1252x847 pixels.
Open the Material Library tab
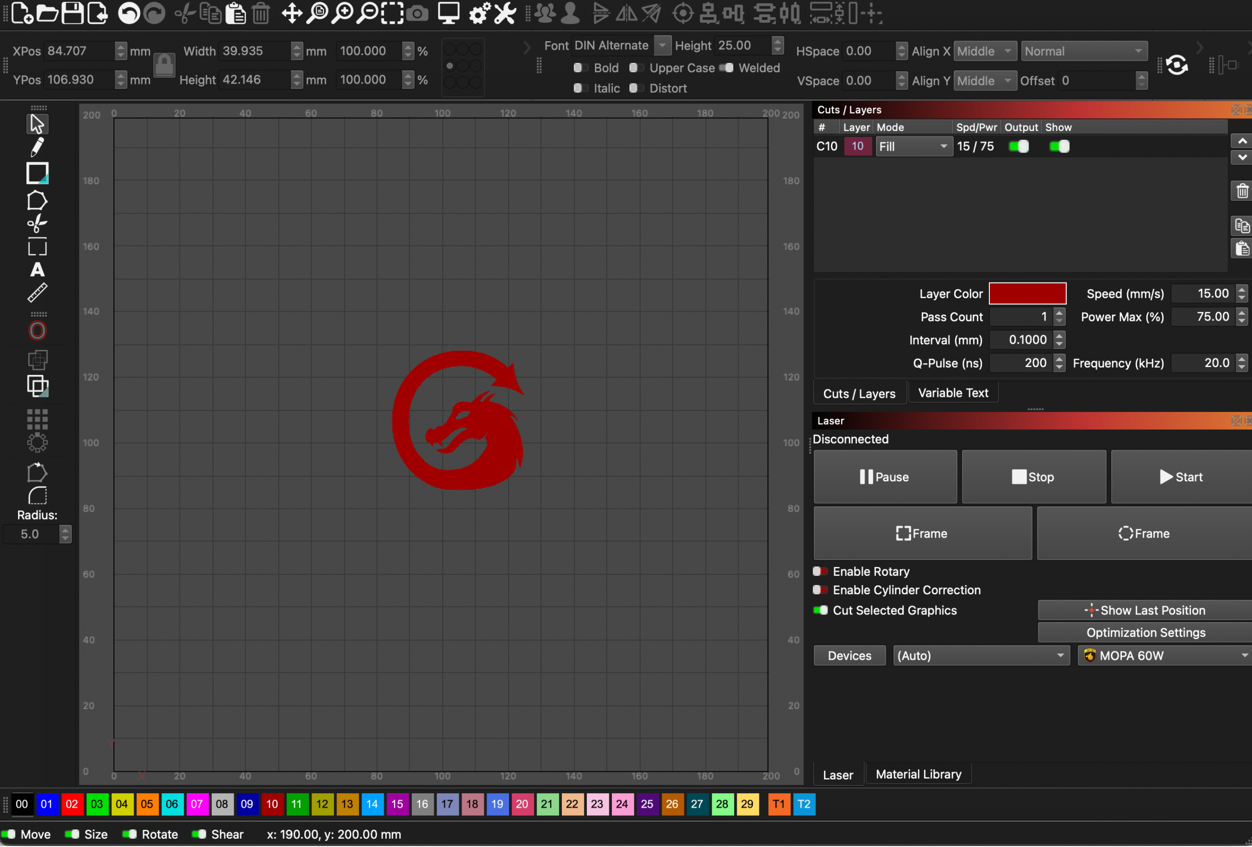918,774
